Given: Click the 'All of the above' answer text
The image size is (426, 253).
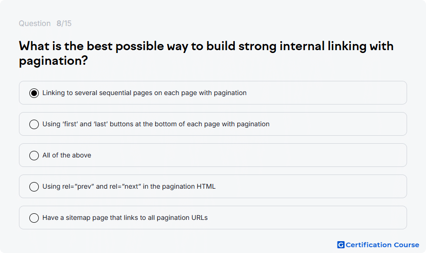Looking at the screenshot, I should pyautogui.click(x=67, y=155).
